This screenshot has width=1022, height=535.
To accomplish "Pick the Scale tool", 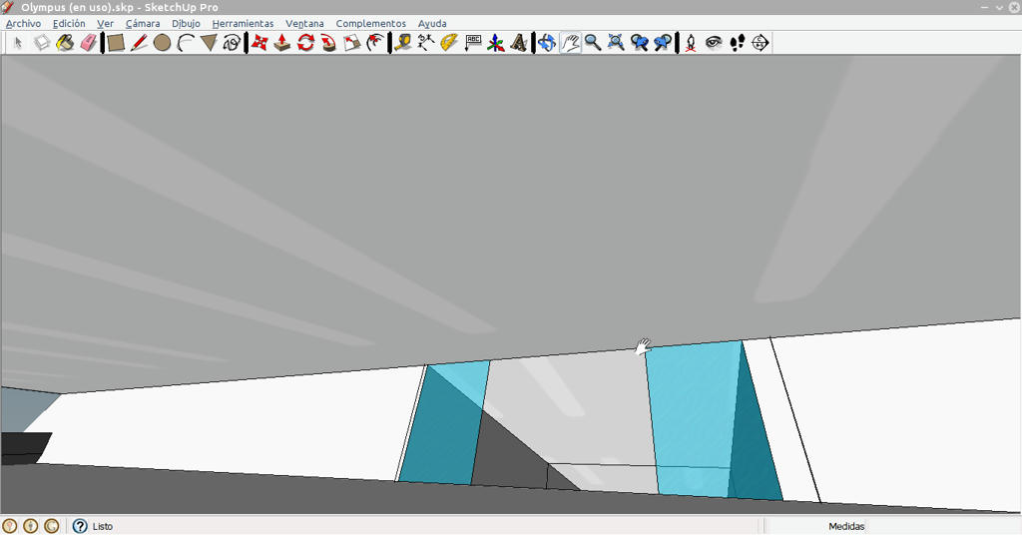I will point(352,43).
